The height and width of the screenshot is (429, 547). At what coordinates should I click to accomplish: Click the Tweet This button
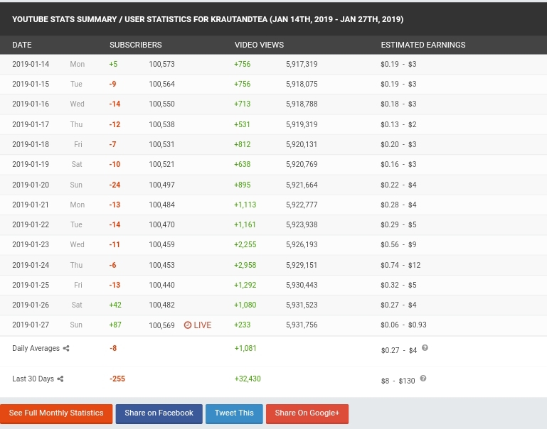(x=234, y=413)
